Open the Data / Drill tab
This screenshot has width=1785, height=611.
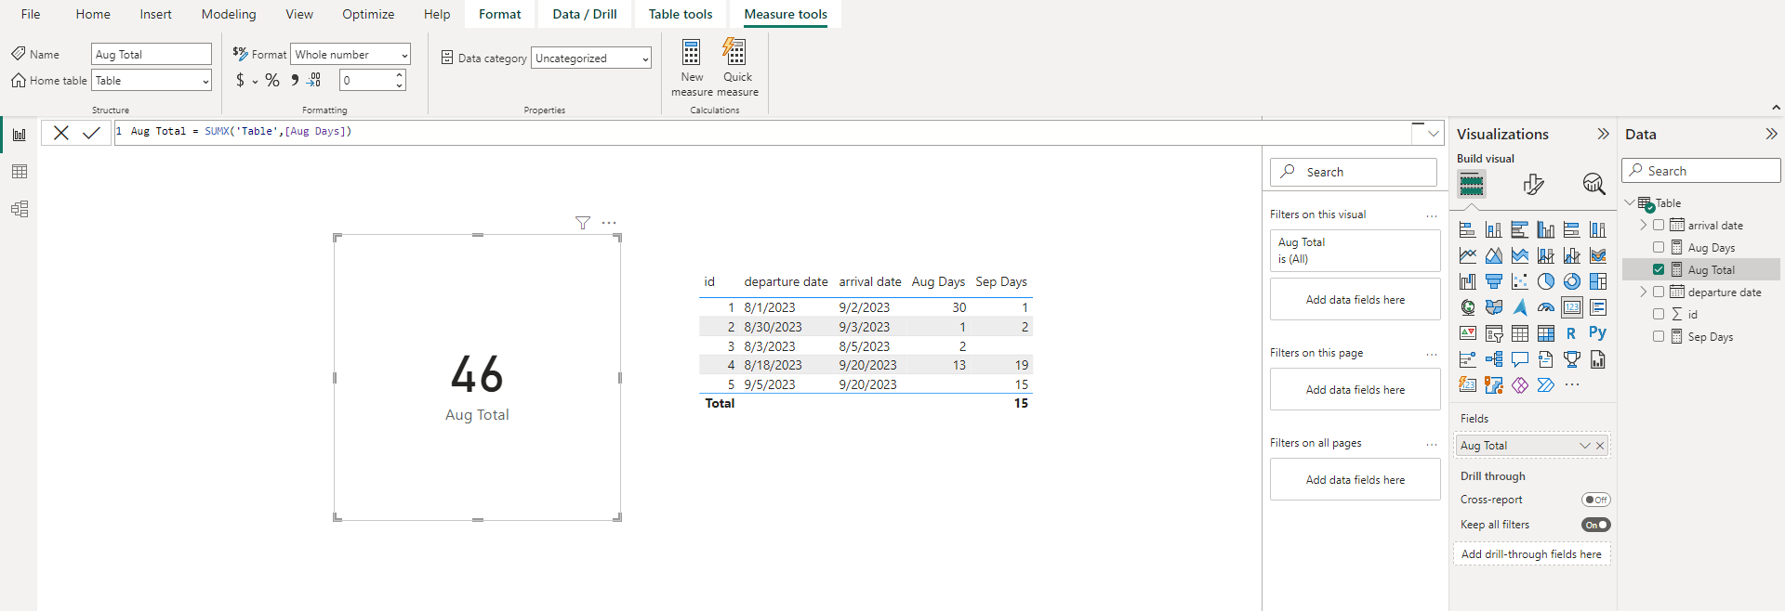coord(585,14)
